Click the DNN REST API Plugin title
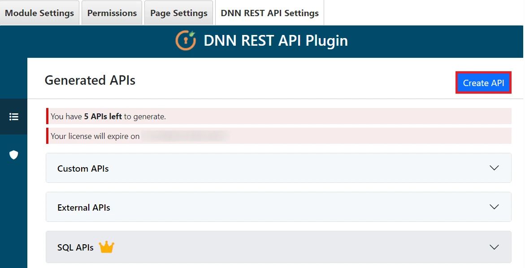This screenshot has width=525, height=268. pyautogui.click(x=276, y=40)
